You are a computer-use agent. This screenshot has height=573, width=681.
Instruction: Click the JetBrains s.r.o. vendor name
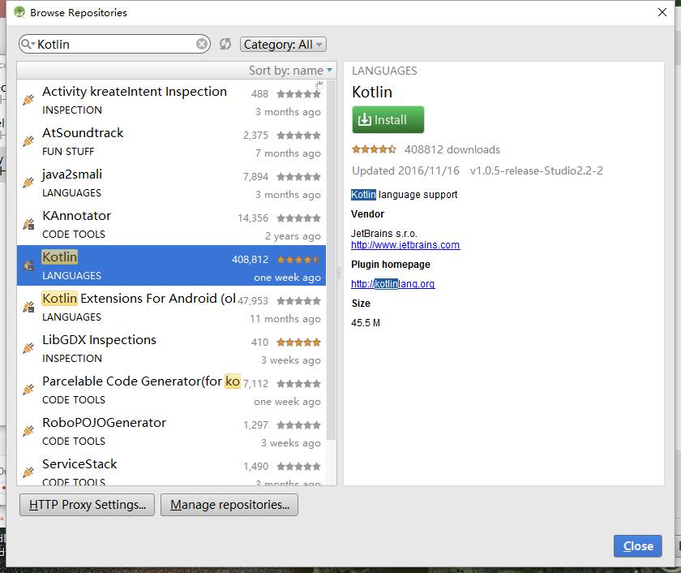click(x=384, y=233)
